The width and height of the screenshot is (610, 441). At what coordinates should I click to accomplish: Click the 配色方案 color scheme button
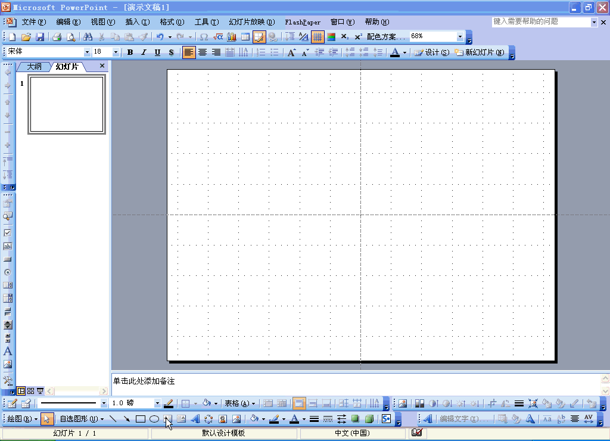coord(385,37)
